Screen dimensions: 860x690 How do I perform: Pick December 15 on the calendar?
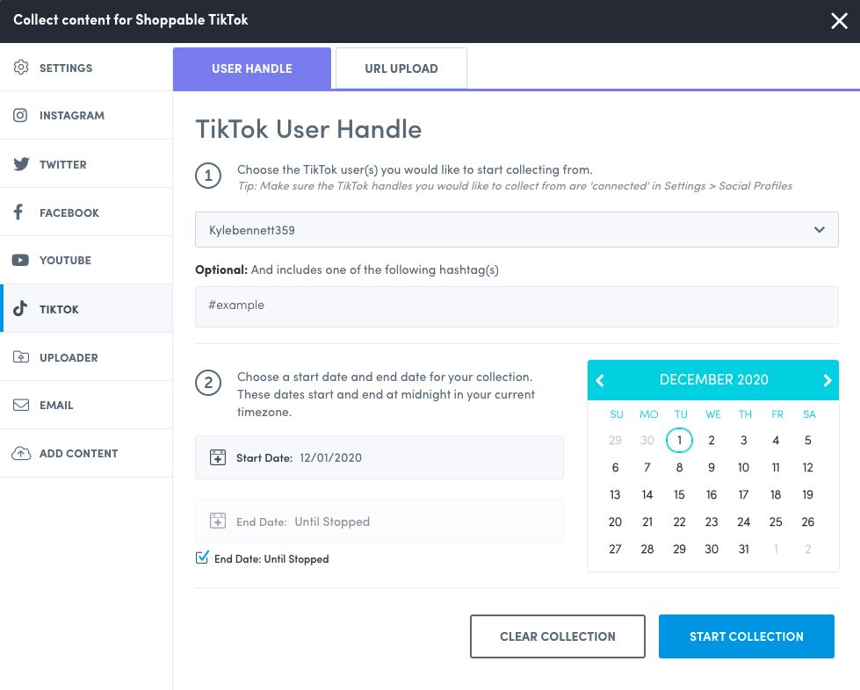tap(679, 495)
